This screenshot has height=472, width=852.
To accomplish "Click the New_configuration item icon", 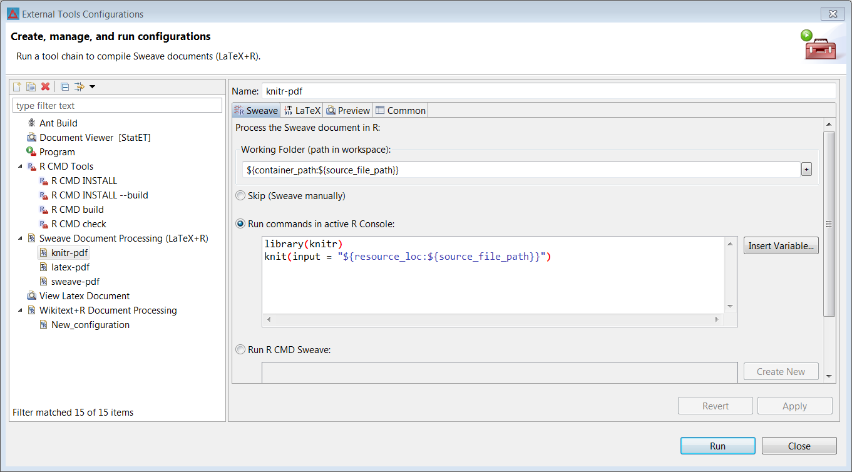I will 43,325.
